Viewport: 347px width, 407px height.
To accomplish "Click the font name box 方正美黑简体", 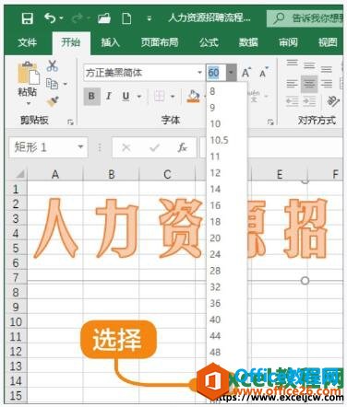I will point(140,73).
